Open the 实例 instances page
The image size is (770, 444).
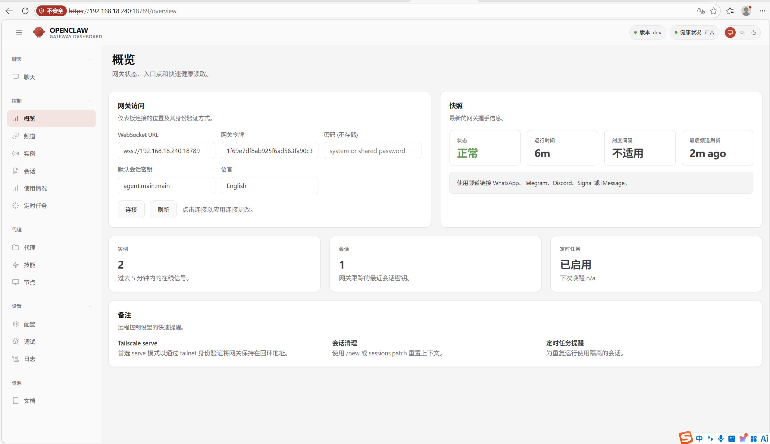pos(30,153)
